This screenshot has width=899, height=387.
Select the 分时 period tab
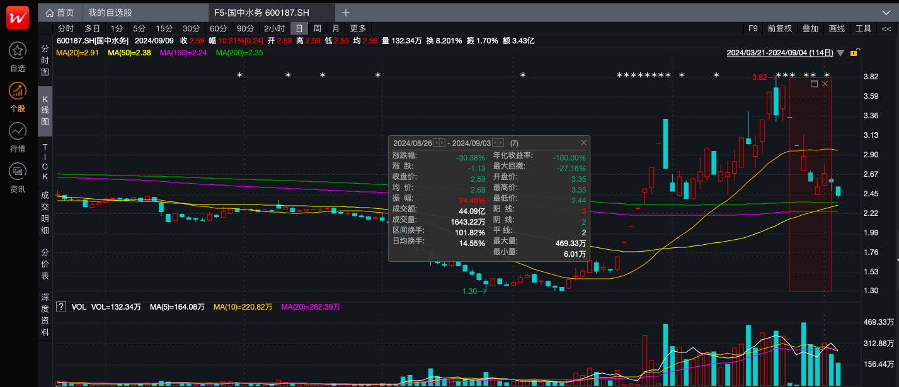(x=66, y=28)
